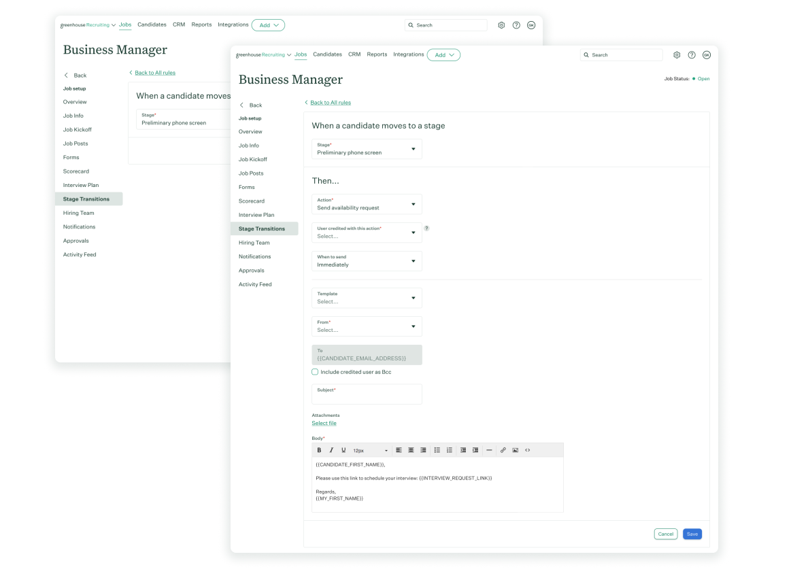791x580 pixels.
Task: Click the Search field in back window
Action: tap(446, 25)
